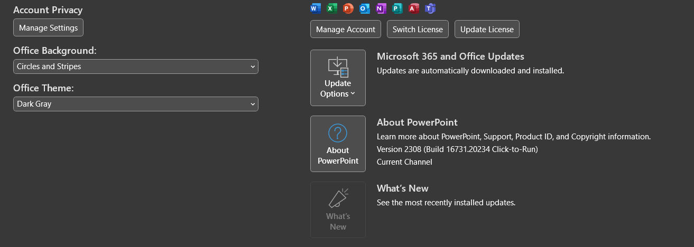Viewport: 694px width, 247px height.
Task: Click 'Updates are automatically downloaded and installed.' text
Action: coord(470,70)
